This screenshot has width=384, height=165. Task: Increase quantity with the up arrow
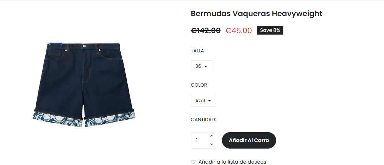pyautogui.click(x=212, y=136)
